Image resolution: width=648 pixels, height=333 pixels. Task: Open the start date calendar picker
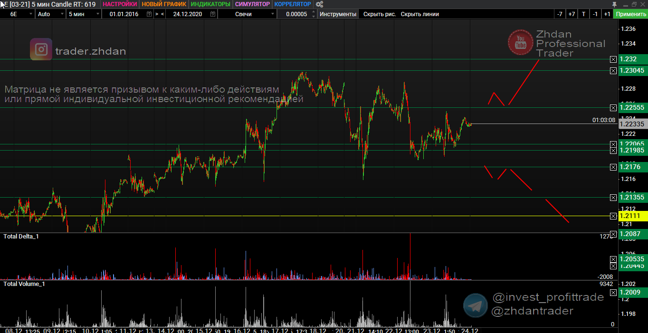pos(149,14)
